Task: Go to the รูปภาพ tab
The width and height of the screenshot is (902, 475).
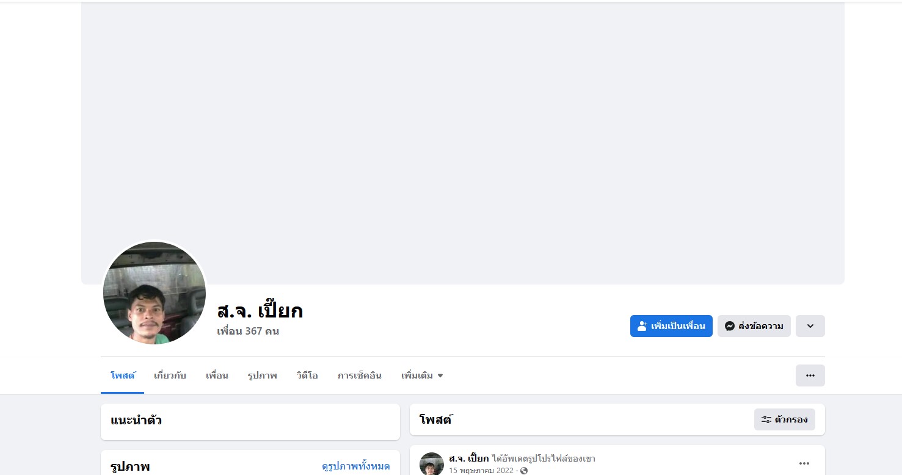Action: click(263, 375)
